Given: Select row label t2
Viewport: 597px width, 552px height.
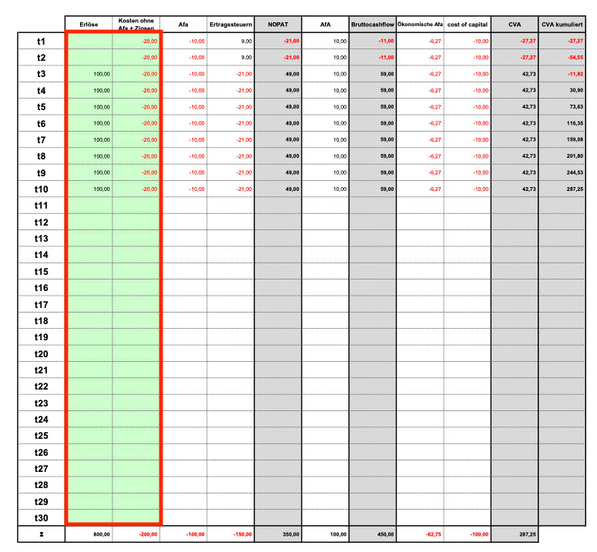Looking at the screenshot, I should point(41,58).
